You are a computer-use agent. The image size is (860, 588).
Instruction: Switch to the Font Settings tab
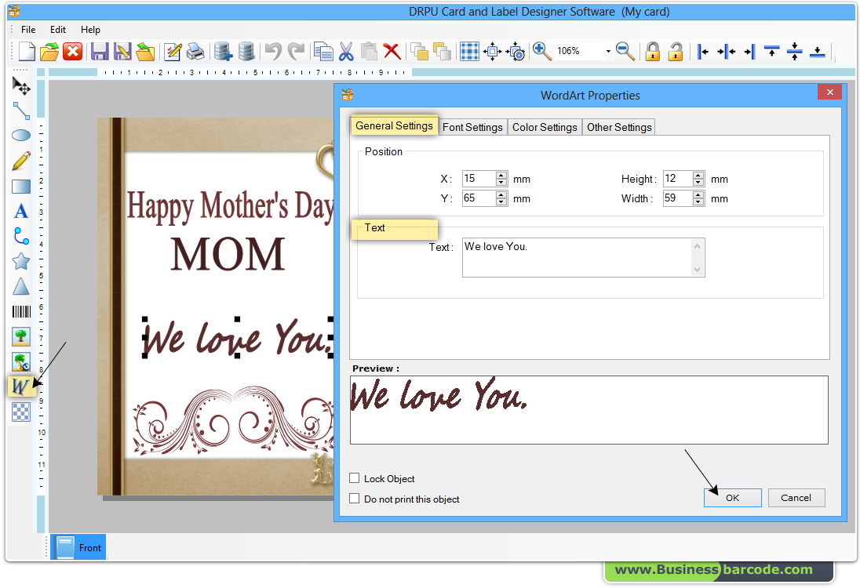(472, 126)
